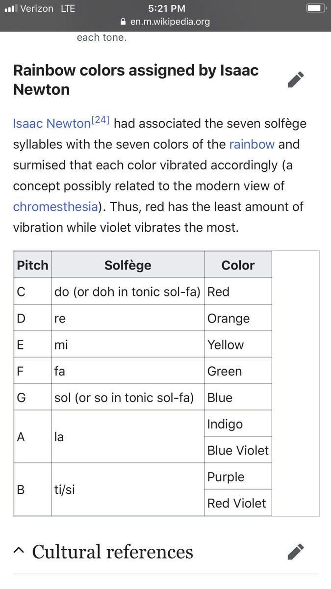Tap the 5:21 PM clock

(166, 8)
